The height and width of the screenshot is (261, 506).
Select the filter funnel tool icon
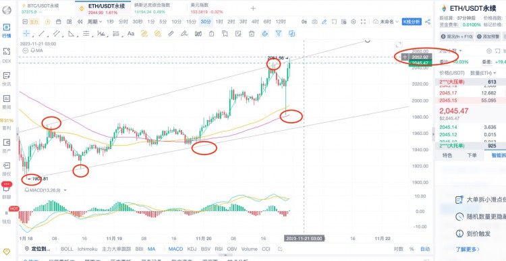279,34
